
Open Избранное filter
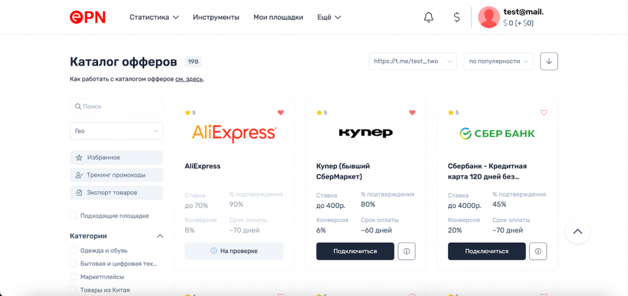117,157
